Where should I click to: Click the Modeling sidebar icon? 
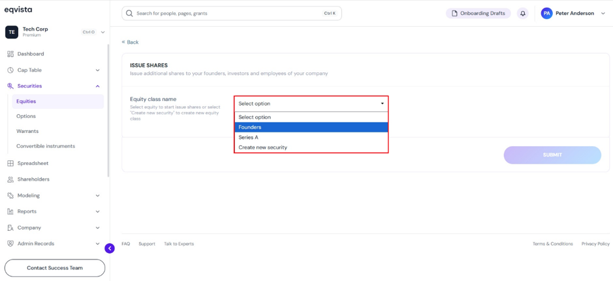[x=10, y=195]
